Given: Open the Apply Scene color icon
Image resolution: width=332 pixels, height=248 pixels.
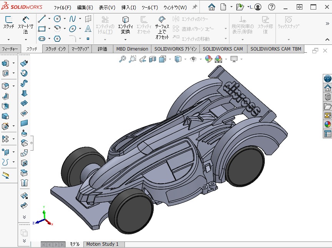Looking at the screenshot, I should pos(218,59).
